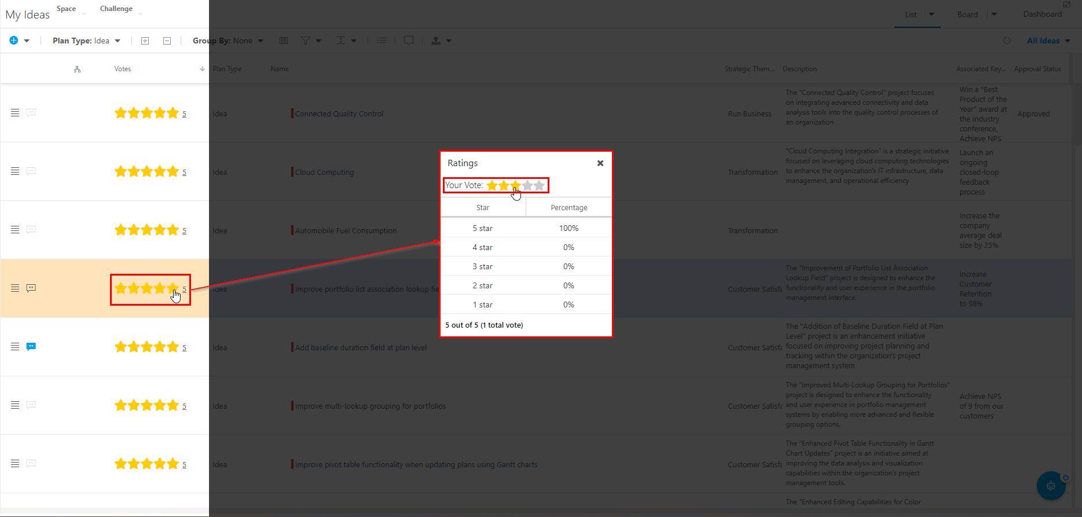Open blue comments icon for Add baseline duration row
This screenshot has width=1082, height=517.
31,347
